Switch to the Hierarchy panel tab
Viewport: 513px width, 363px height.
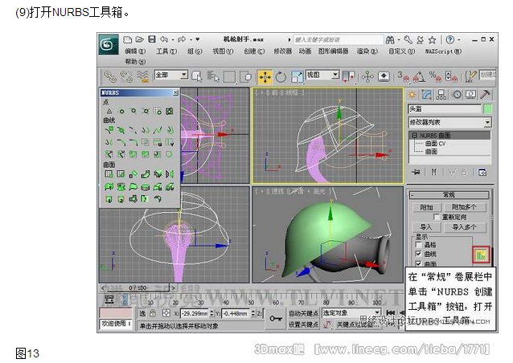click(x=441, y=95)
